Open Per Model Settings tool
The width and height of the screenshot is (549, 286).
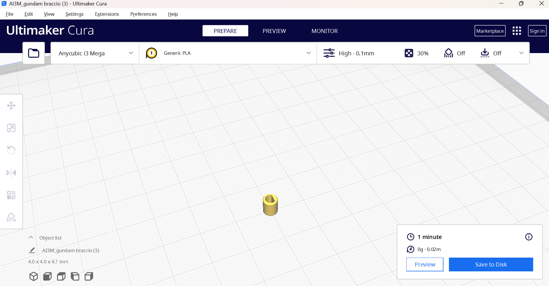click(x=11, y=195)
